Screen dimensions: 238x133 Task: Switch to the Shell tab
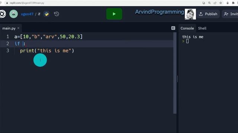202,28
